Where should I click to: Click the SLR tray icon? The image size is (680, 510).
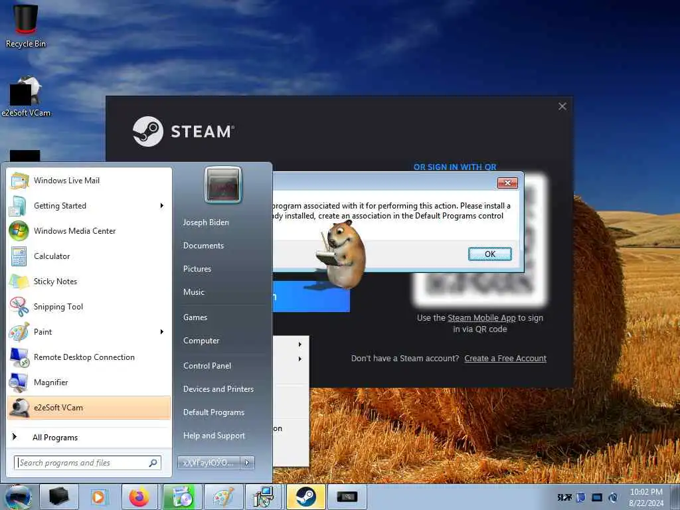pos(564,497)
